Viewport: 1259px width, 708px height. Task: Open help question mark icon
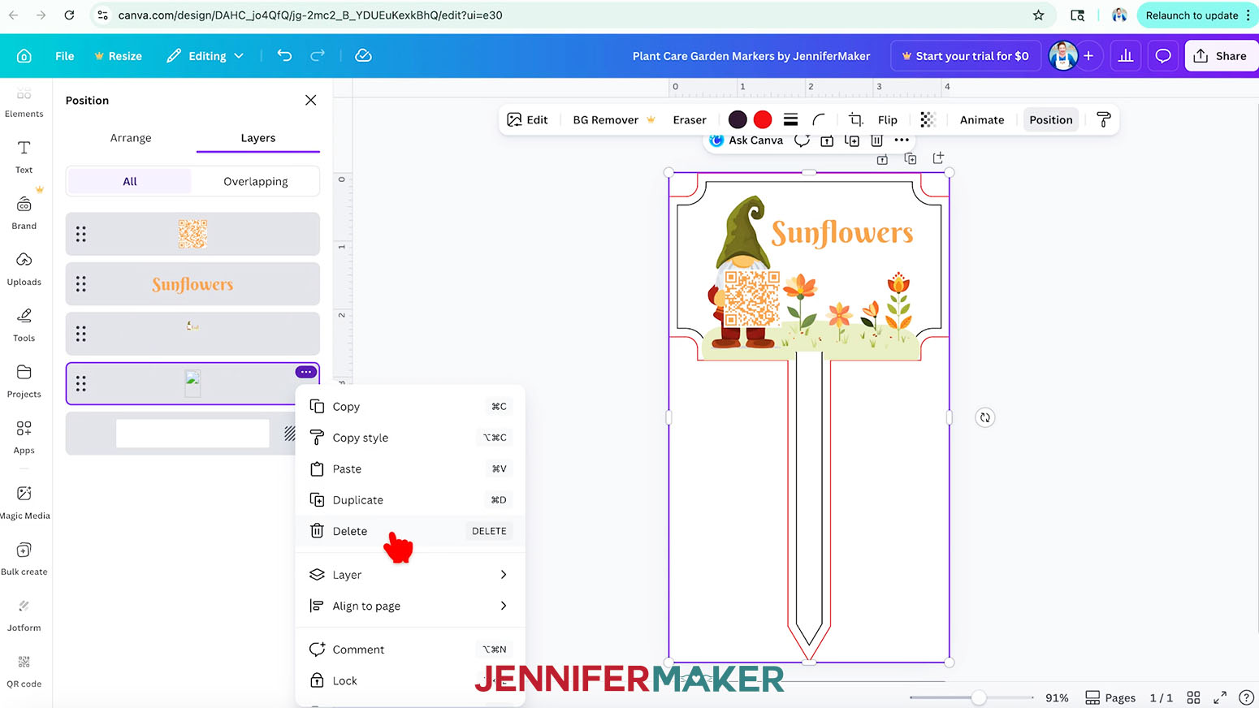[1246, 697]
